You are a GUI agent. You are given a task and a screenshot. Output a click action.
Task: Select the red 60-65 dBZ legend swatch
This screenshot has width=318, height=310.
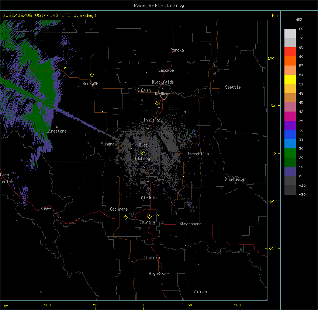290,52
